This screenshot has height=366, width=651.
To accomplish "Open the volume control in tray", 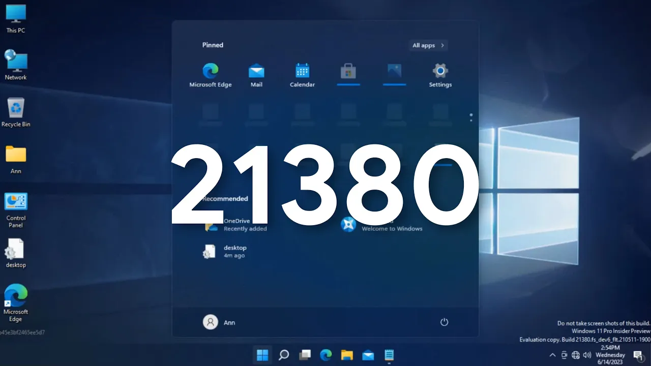I will tap(587, 355).
